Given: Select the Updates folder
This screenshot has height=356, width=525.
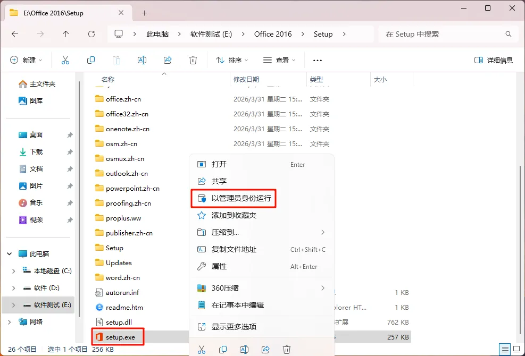Looking at the screenshot, I should click(113, 262).
